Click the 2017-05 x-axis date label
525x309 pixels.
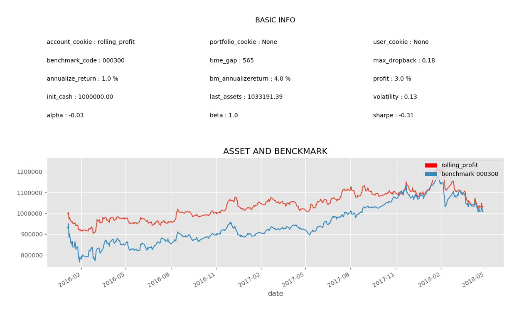pos(293,280)
